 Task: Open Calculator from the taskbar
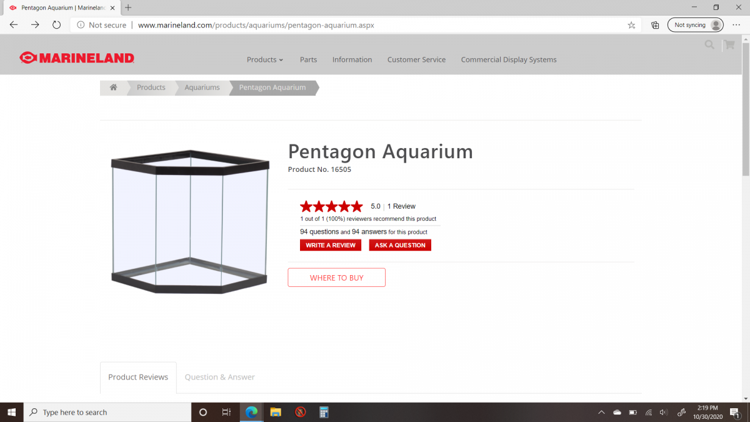click(324, 412)
